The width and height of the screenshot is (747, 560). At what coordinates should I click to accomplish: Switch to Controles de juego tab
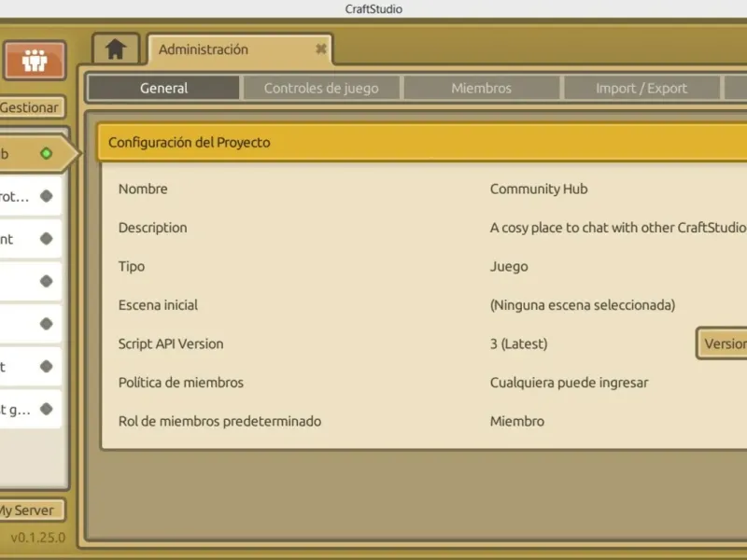pos(321,88)
